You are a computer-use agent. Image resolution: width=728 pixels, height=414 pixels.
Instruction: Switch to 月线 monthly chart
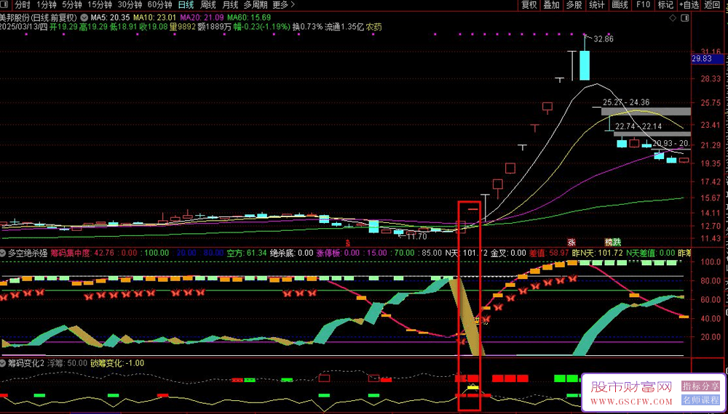click(230, 5)
